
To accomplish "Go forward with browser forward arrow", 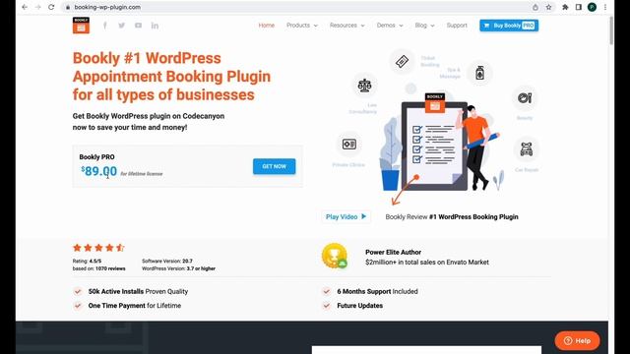I will point(37,7).
